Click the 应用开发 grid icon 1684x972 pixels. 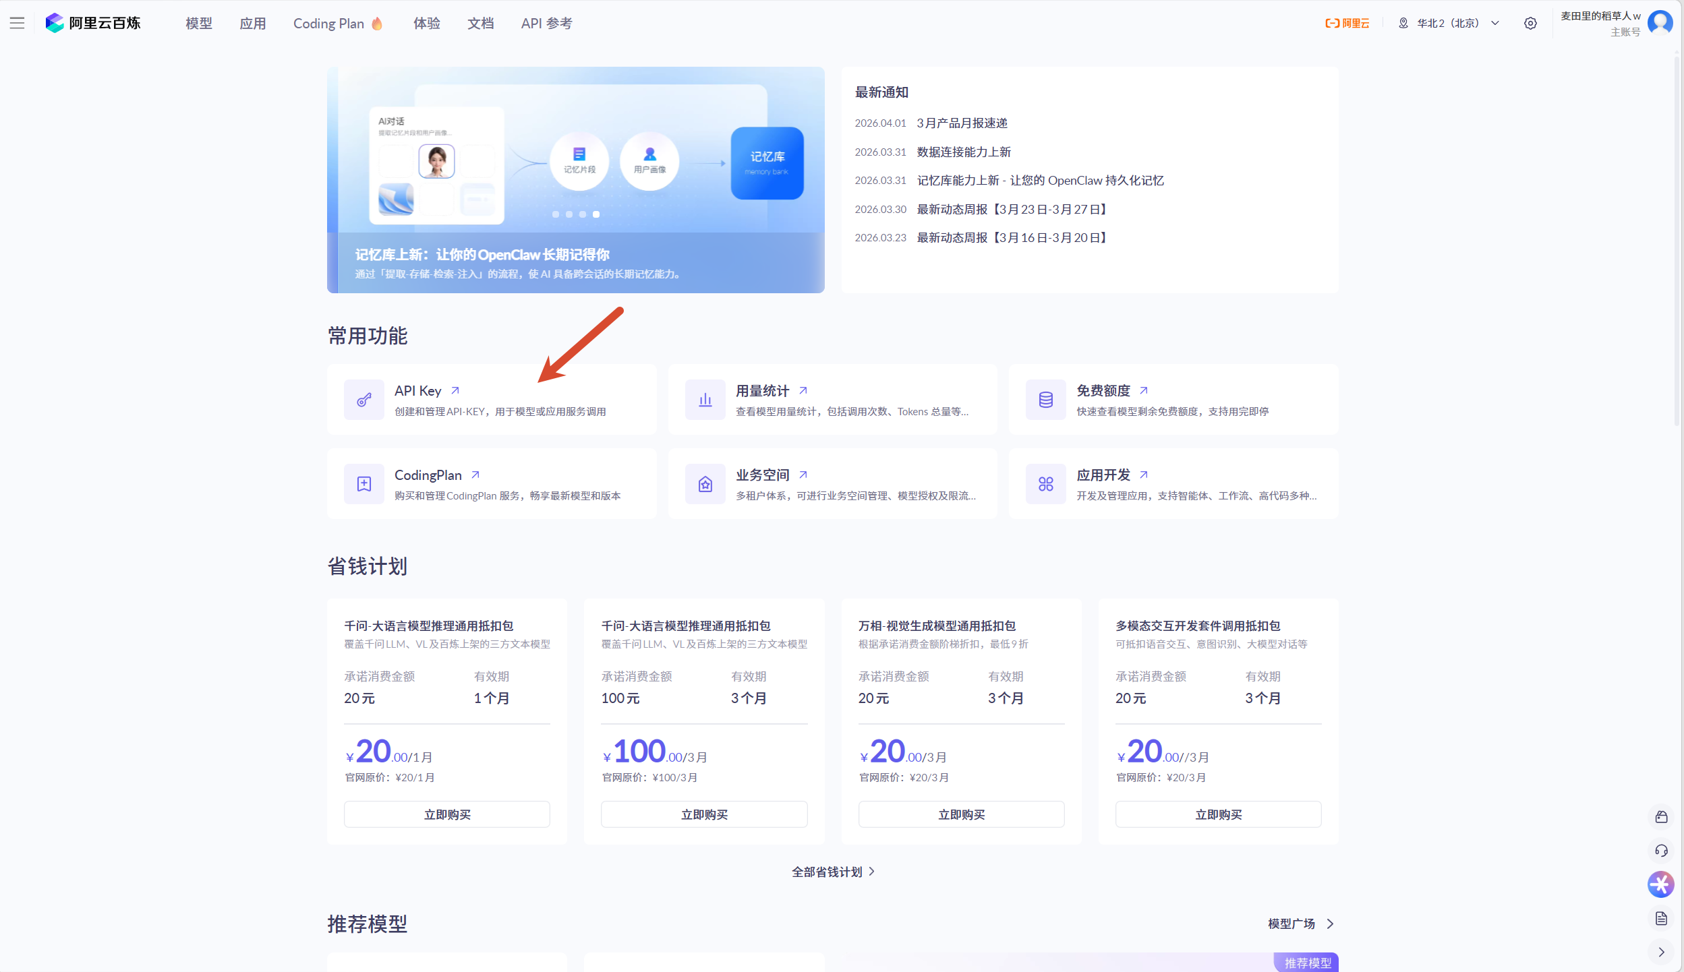click(1045, 484)
